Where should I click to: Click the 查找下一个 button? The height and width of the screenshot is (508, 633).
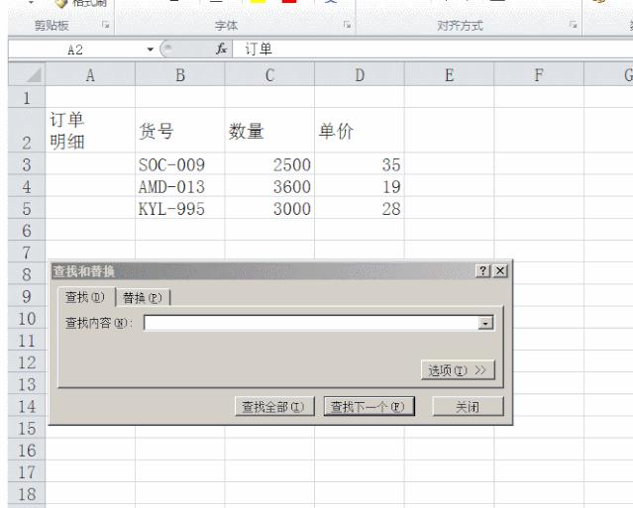(x=369, y=406)
